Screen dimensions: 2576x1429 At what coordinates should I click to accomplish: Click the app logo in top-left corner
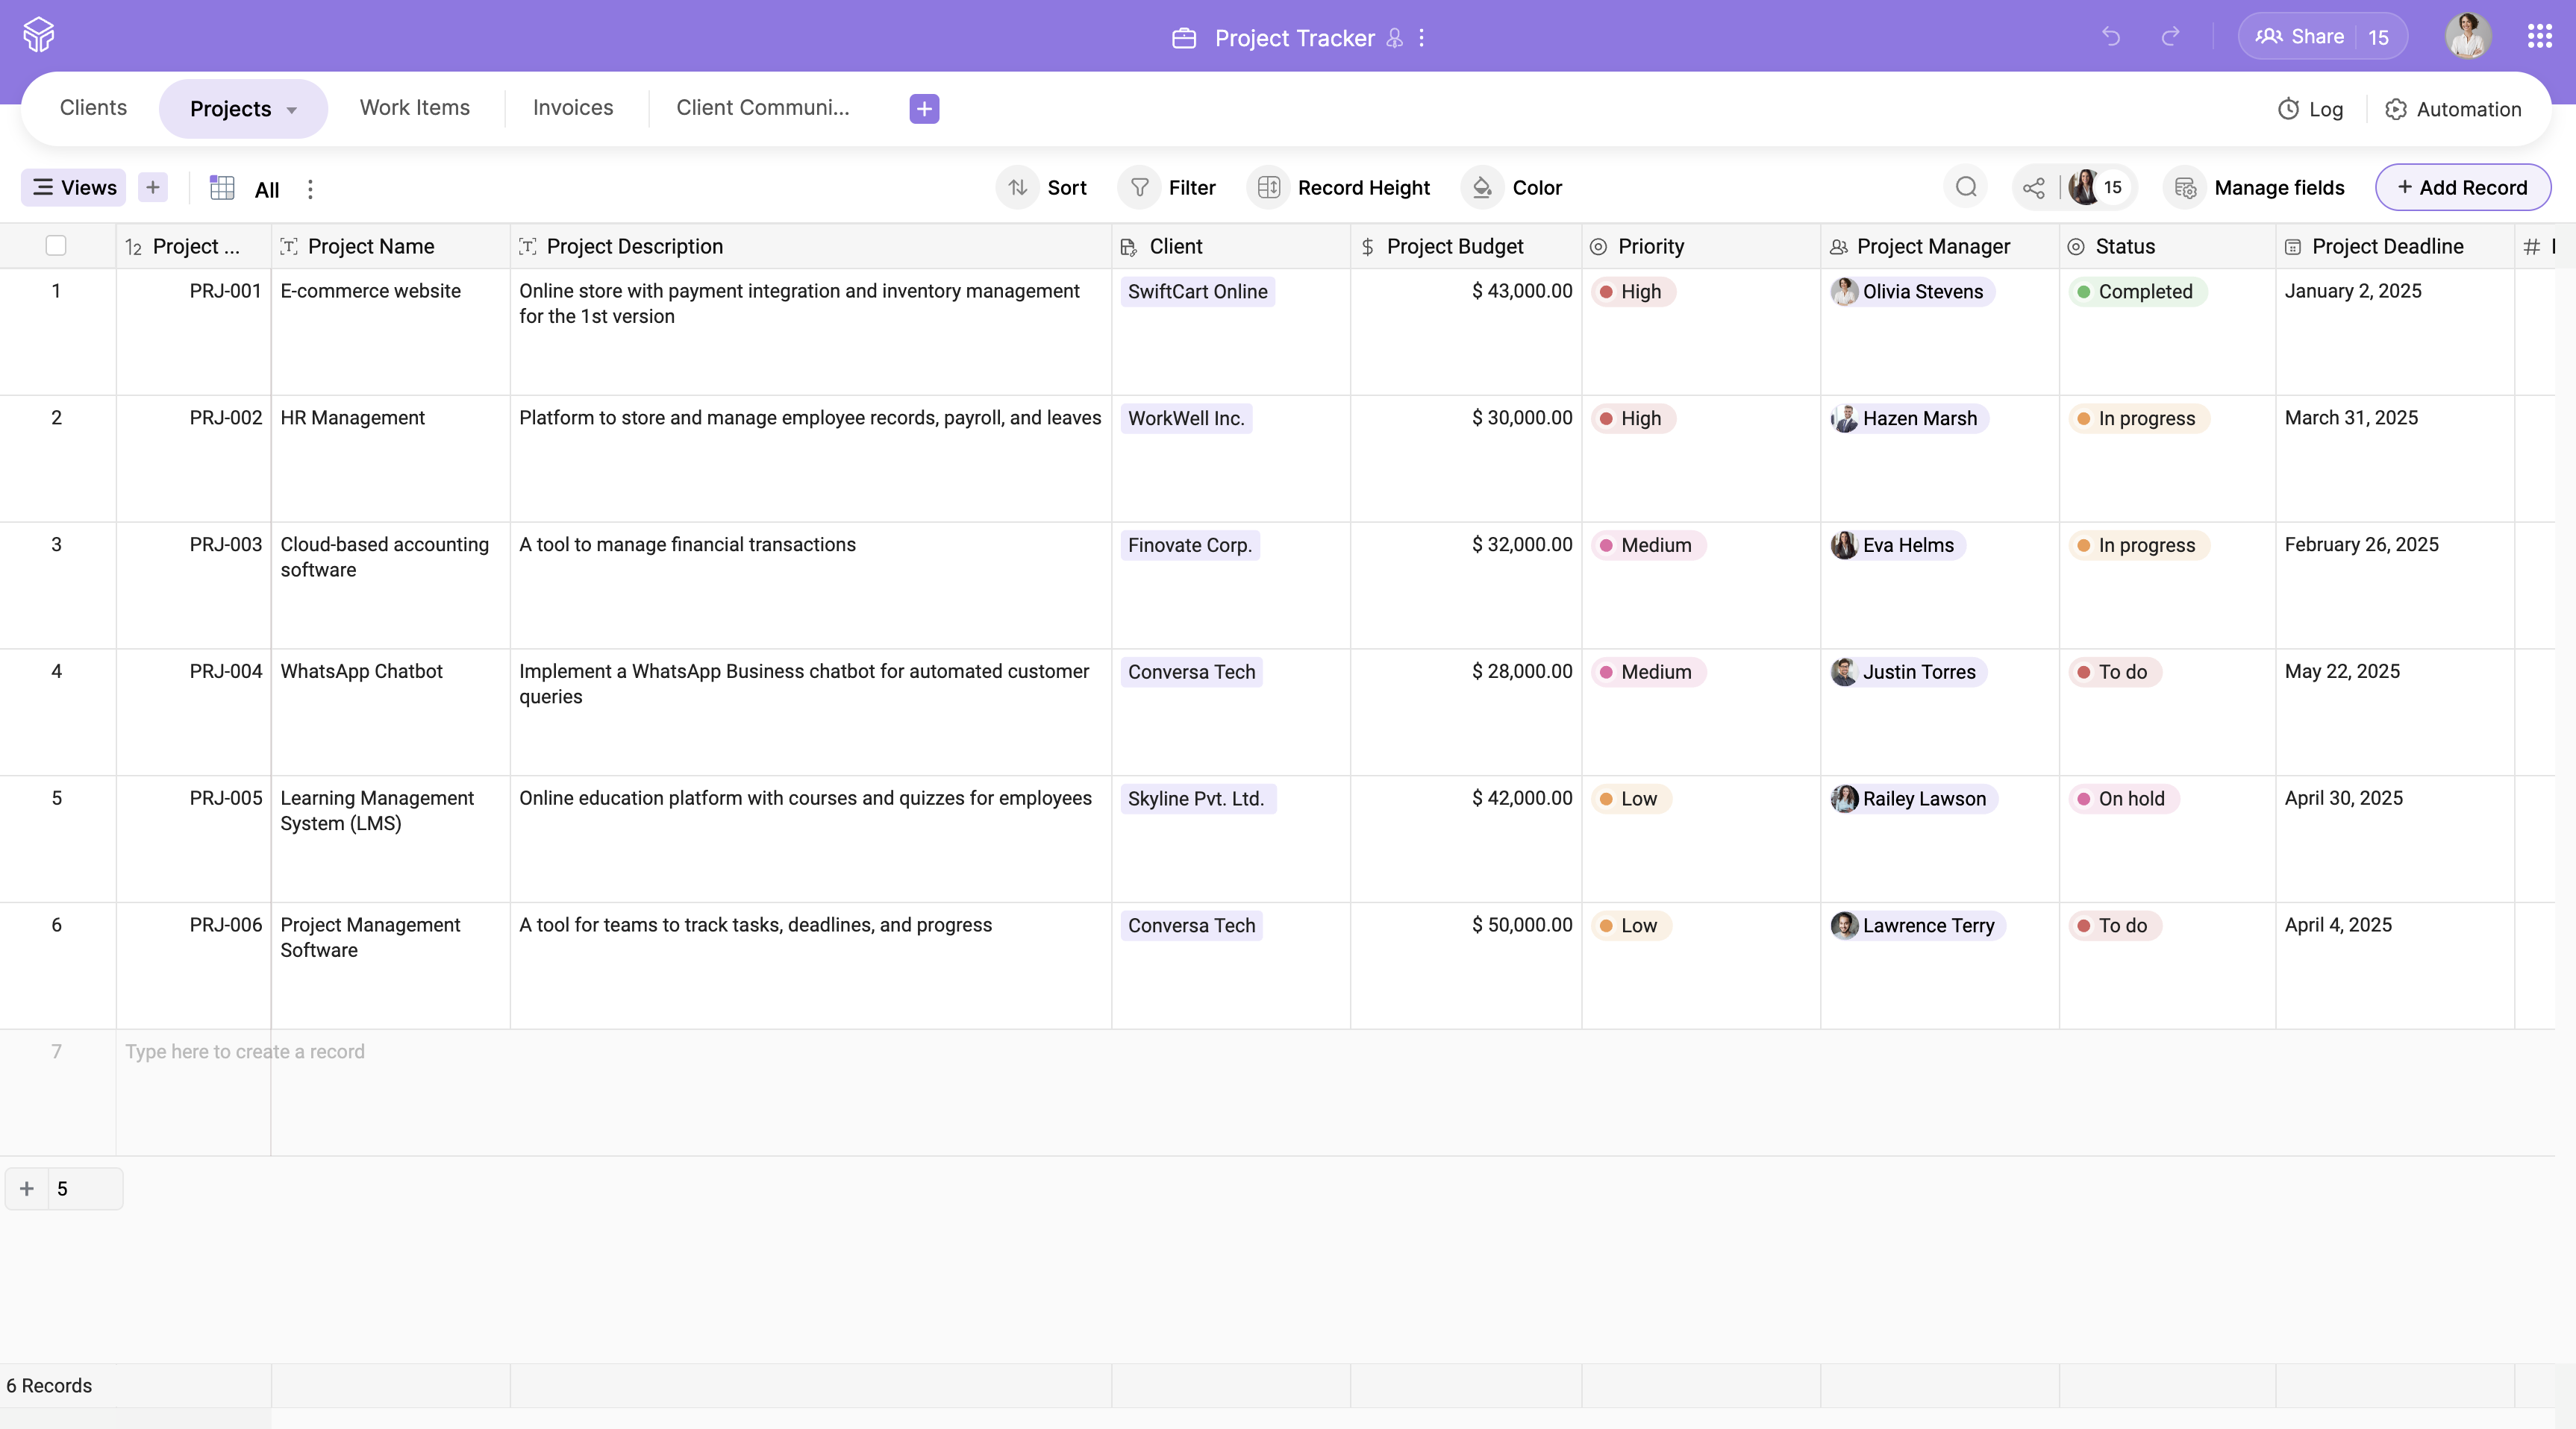point(38,36)
